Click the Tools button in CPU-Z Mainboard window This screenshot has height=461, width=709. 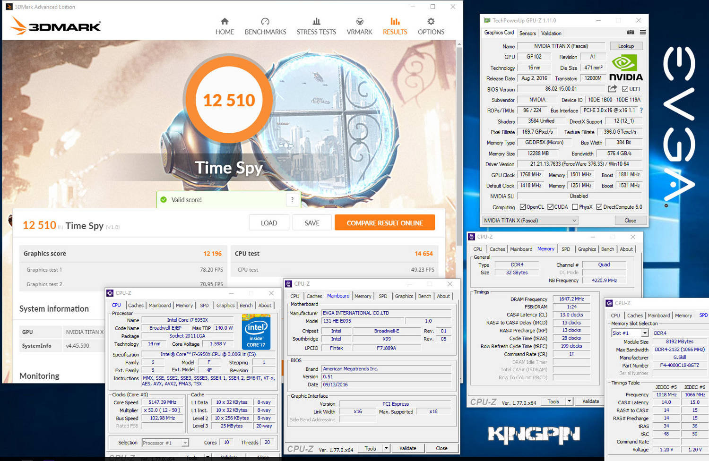tap(370, 448)
